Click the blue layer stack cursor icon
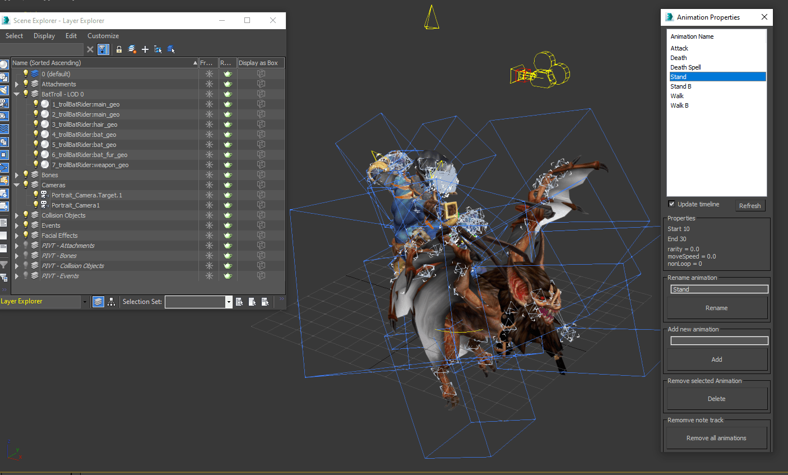Screen dimensions: 788x475 171,49
